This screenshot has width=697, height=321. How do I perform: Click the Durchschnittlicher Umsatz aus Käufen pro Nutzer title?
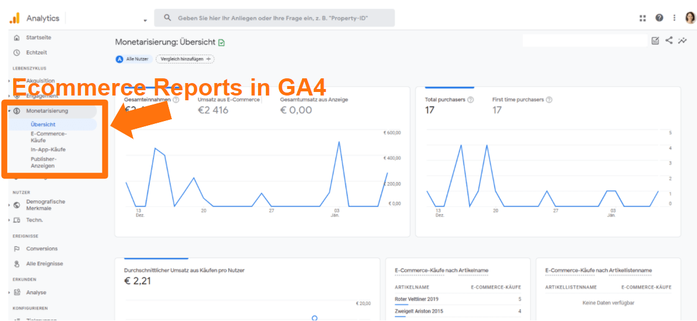coord(184,270)
